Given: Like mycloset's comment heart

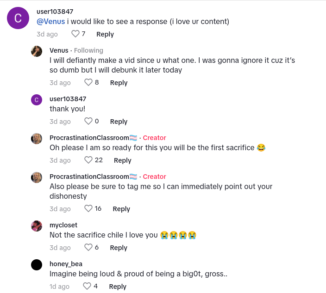Looking at the screenshot, I should [88, 247].
